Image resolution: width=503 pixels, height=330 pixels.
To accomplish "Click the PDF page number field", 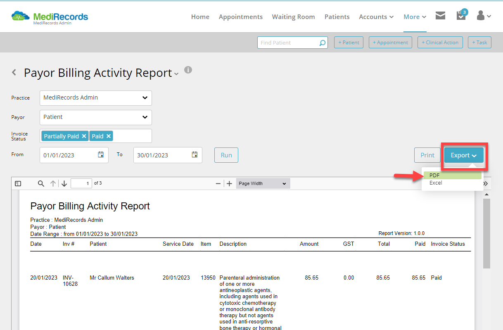I will (81, 183).
